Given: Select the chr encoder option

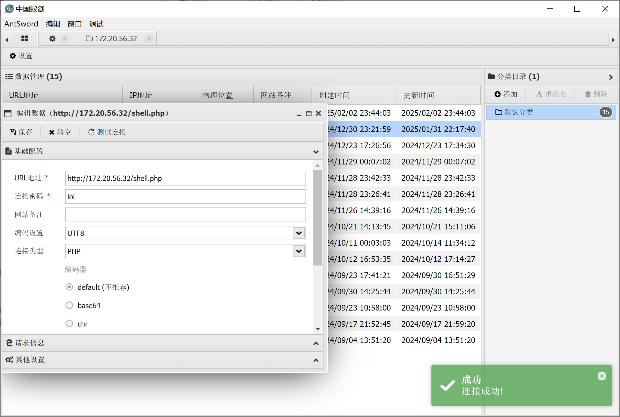Looking at the screenshot, I should [69, 324].
